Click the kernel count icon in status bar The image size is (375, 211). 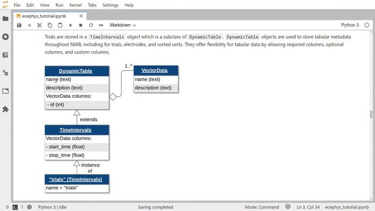29,207
